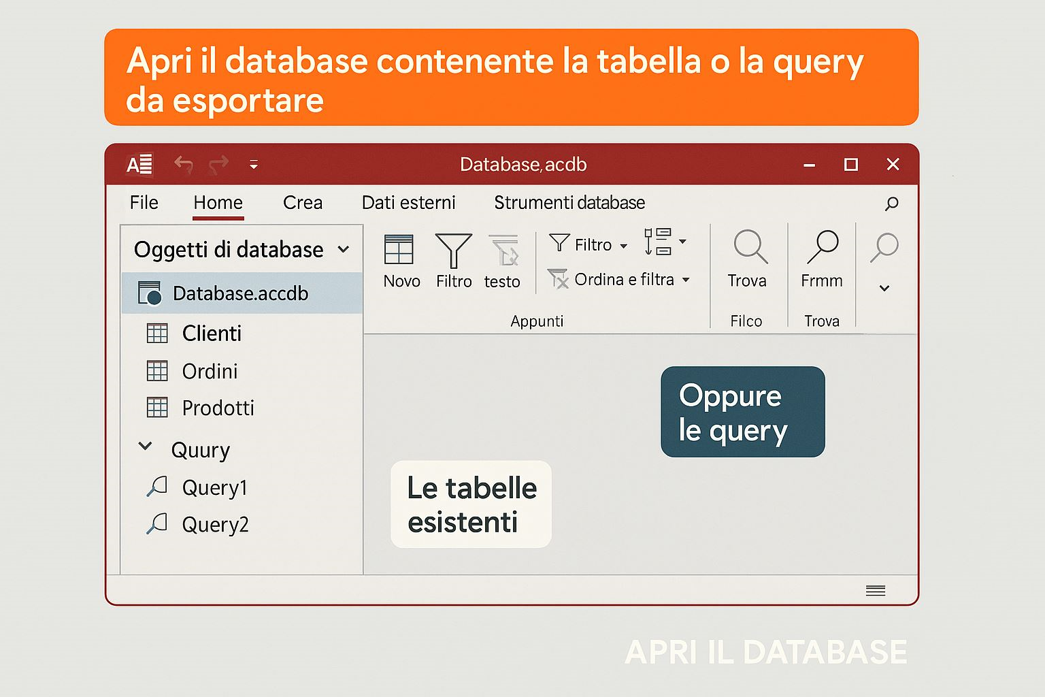Click the testo filter icon
1045x697 pixels.
(x=503, y=250)
